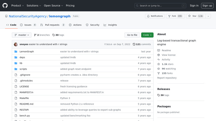Click the scripts folder icon
Image resolution: width=216 pixels, height=121 pixels.
(16, 69)
